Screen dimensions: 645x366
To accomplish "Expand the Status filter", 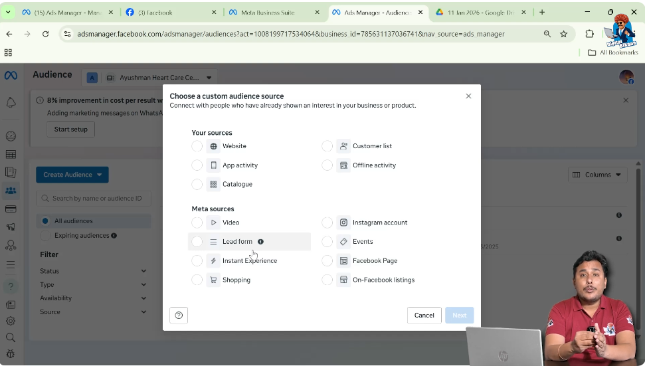I will point(93,271).
